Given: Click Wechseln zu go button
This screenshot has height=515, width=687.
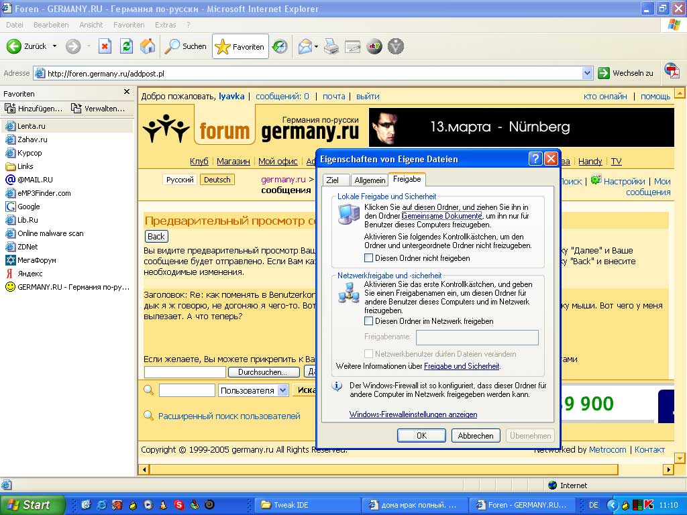Looking at the screenshot, I should click(x=625, y=73).
